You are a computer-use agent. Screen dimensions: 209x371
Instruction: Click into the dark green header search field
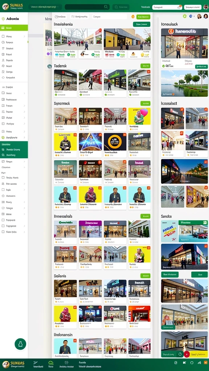[x=87, y=7]
